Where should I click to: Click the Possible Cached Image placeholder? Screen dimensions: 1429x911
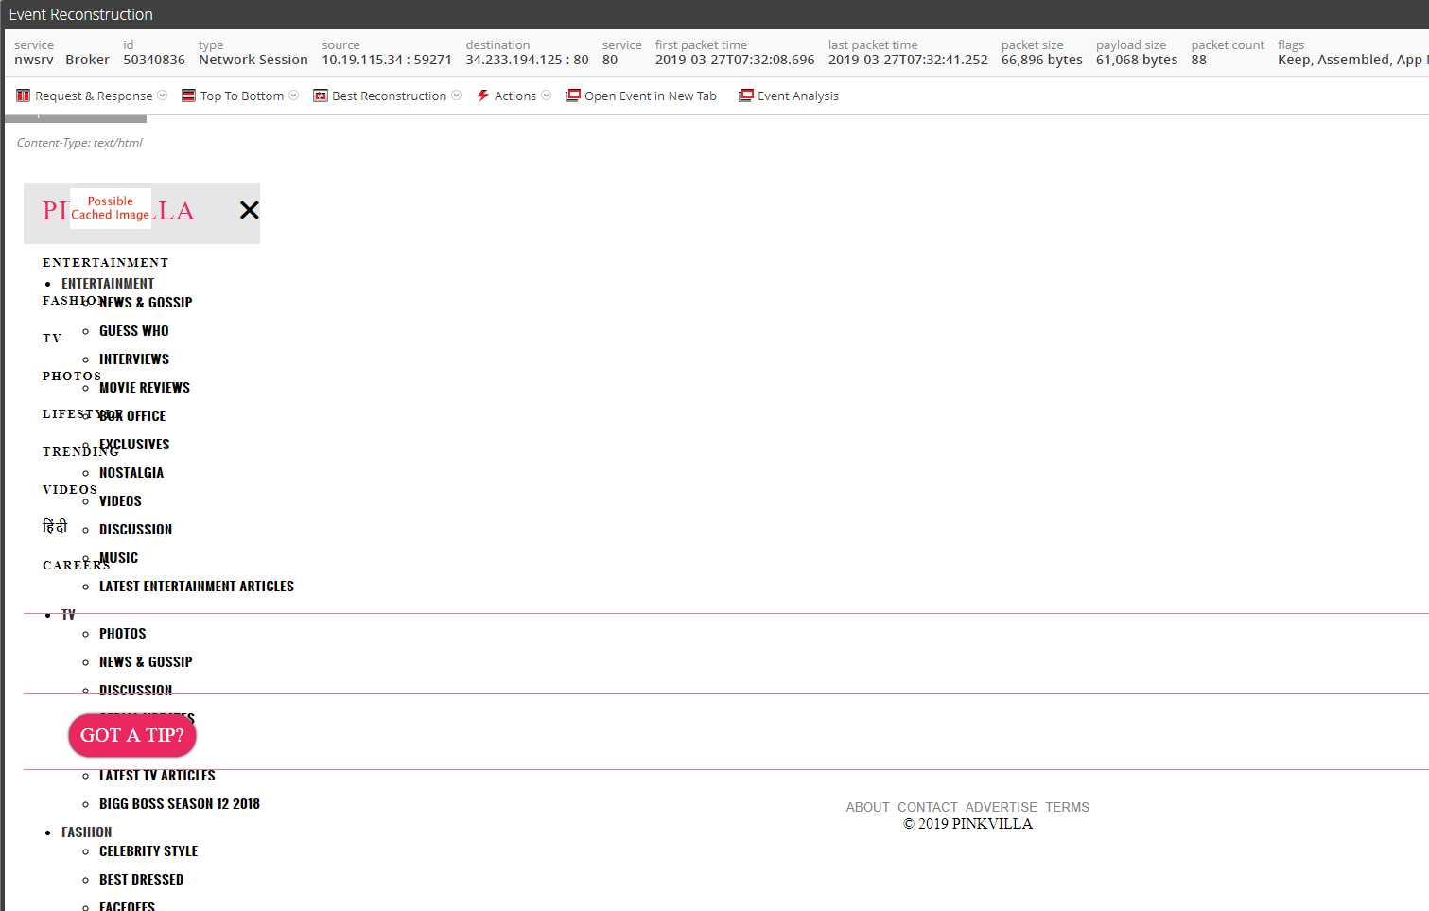pyautogui.click(x=111, y=208)
